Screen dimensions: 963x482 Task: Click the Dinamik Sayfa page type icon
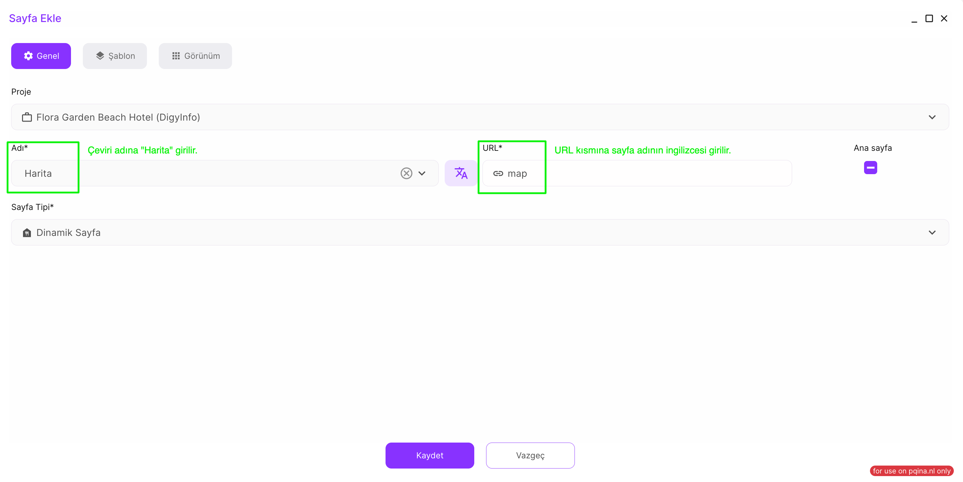point(27,233)
